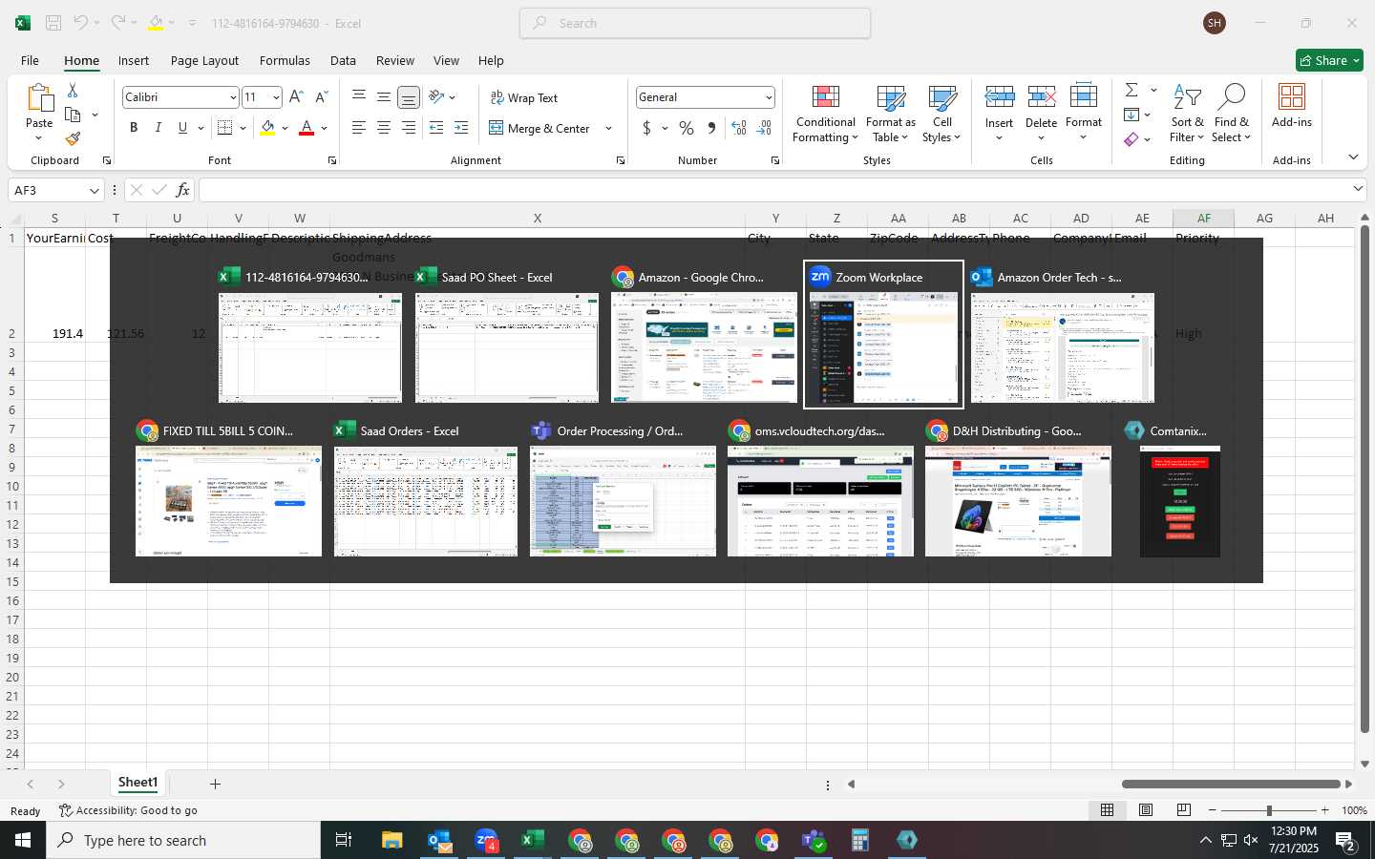Click the Top Align icon
Image resolution: width=1375 pixels, height=859 pixels.
click(x=359, y=96)
